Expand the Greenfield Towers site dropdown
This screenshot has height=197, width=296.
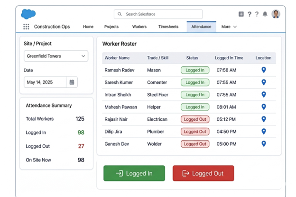coord(56,56)
